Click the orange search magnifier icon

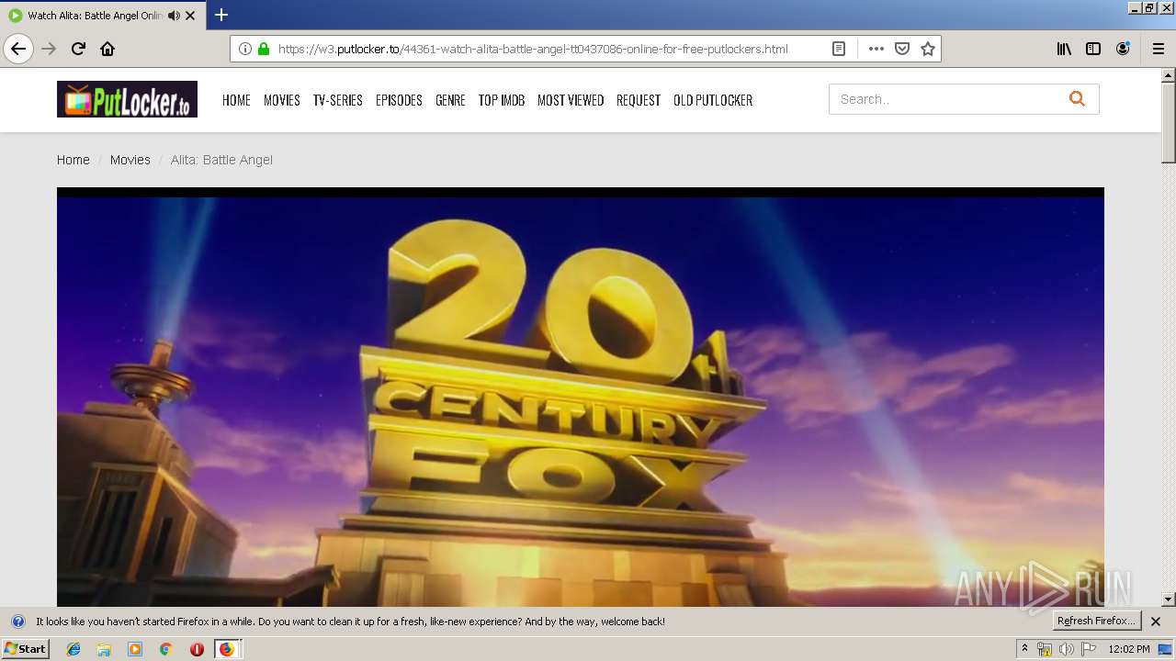tap(1077, 99)
